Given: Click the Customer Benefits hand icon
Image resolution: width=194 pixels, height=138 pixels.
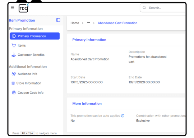Looking at the screenshot, I should (14, 55).
